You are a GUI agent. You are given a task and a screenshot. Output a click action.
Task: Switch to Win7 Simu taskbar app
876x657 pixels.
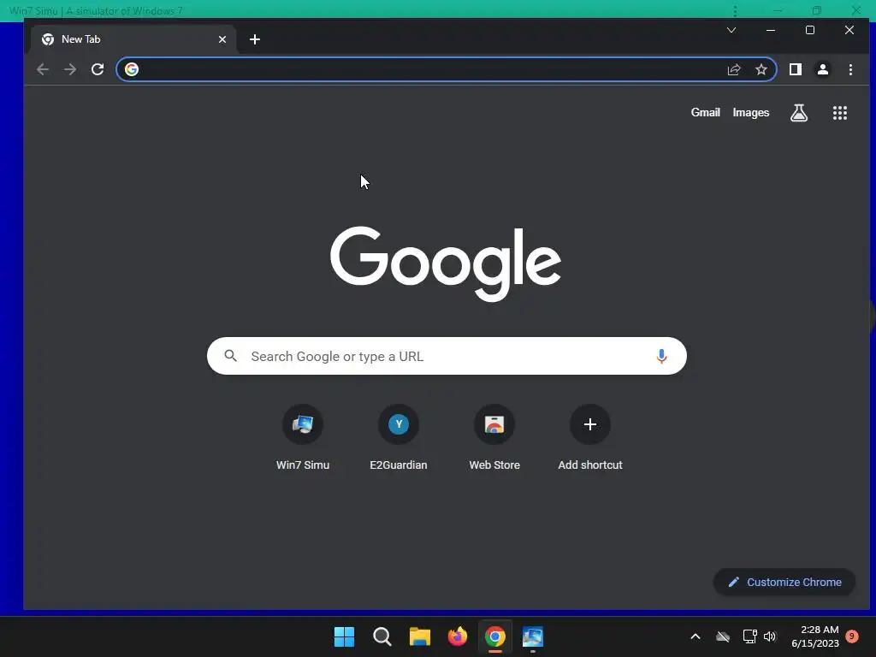click(x=533, y=636)
